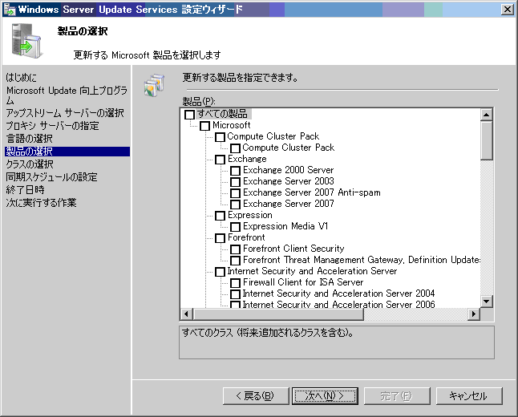The width and height of the screenshot is (518, 417).
Task: Select the Microsoft tree label
Action: coord(232,125)
